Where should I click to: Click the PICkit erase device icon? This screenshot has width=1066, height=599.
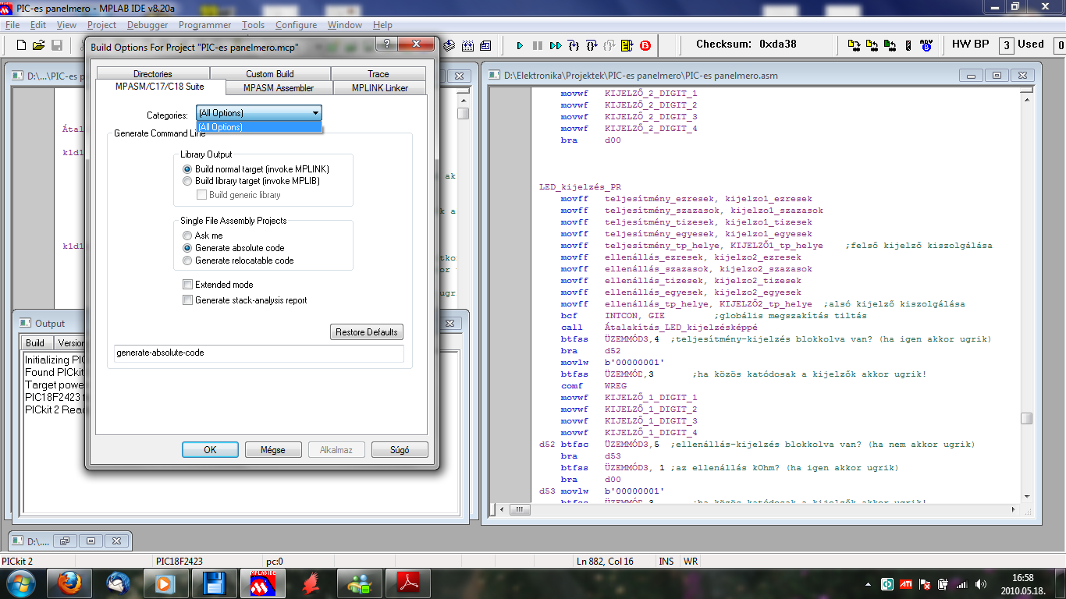(908, 45)
